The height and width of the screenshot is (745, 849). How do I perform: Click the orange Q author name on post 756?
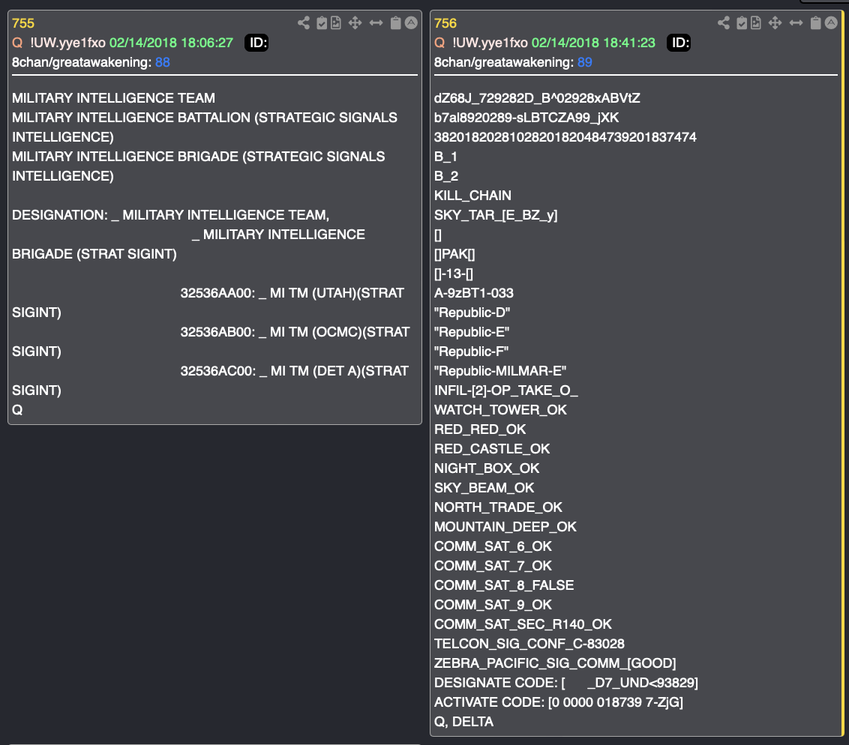click(439, 43)
